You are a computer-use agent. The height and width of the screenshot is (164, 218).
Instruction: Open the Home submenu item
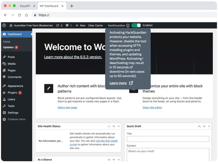(7, 42)
